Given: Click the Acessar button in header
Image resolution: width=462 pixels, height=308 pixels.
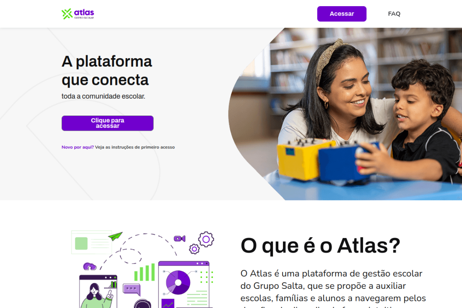Looking at the screenshot, I should [x=342, y=14].
